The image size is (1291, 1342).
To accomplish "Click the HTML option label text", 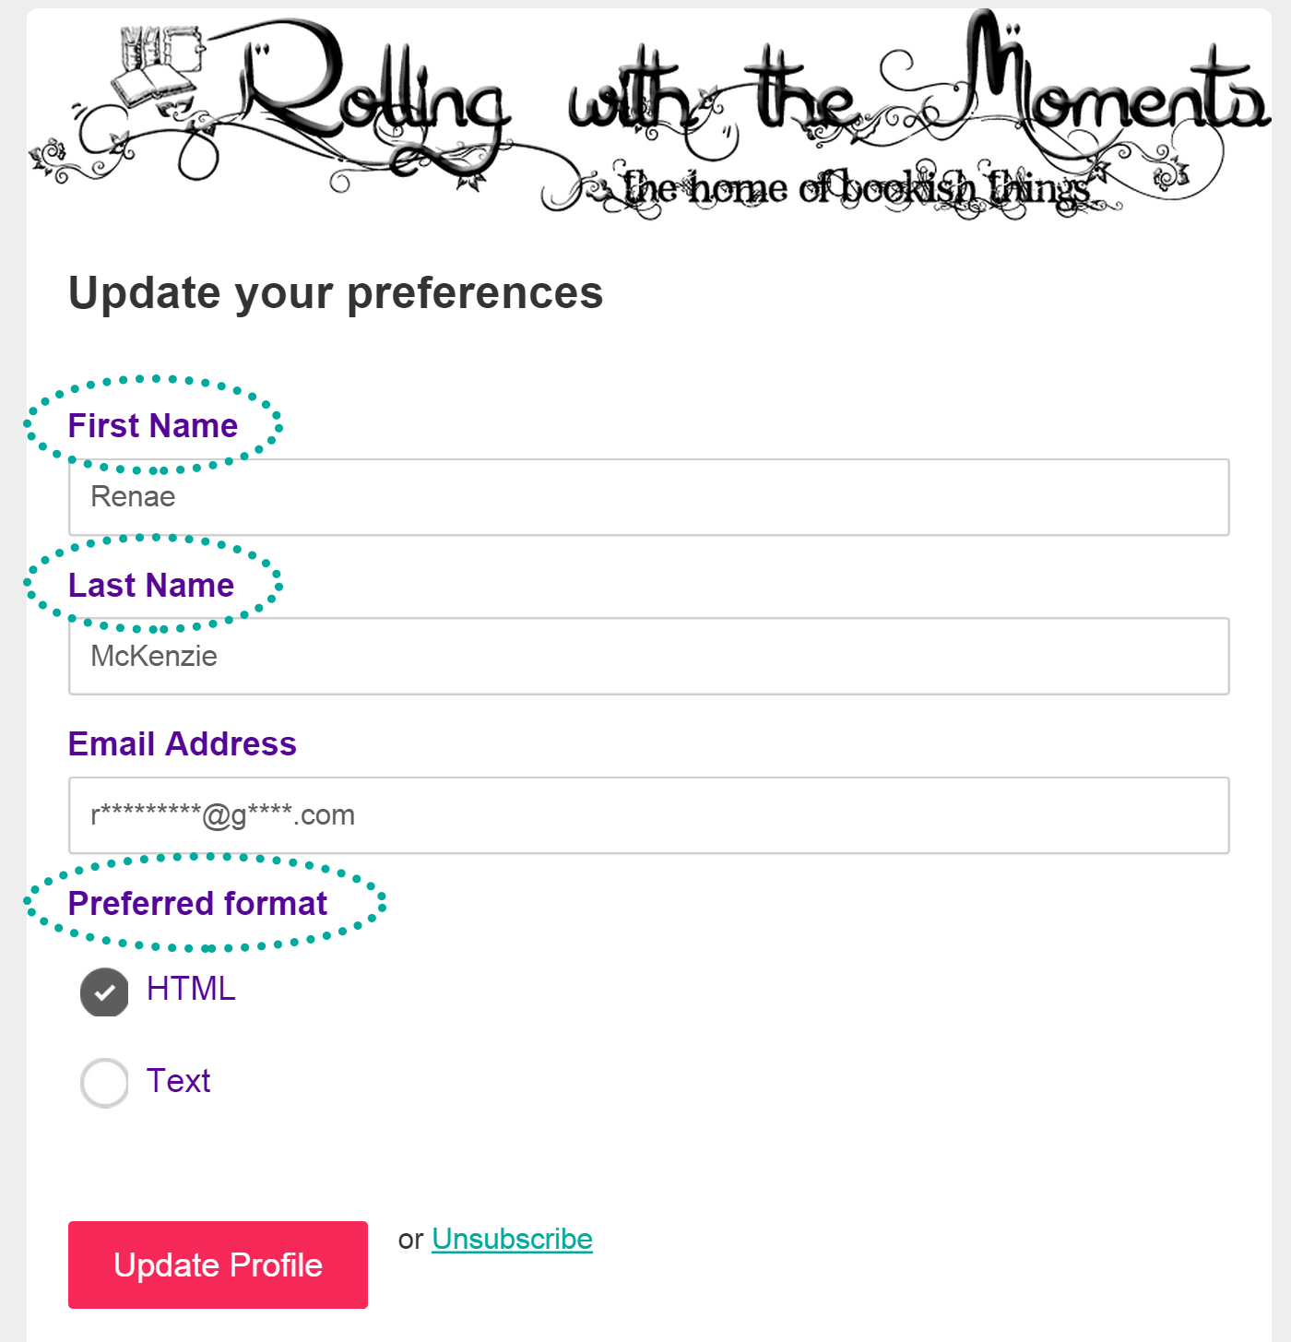I will [x=191, y=989].
